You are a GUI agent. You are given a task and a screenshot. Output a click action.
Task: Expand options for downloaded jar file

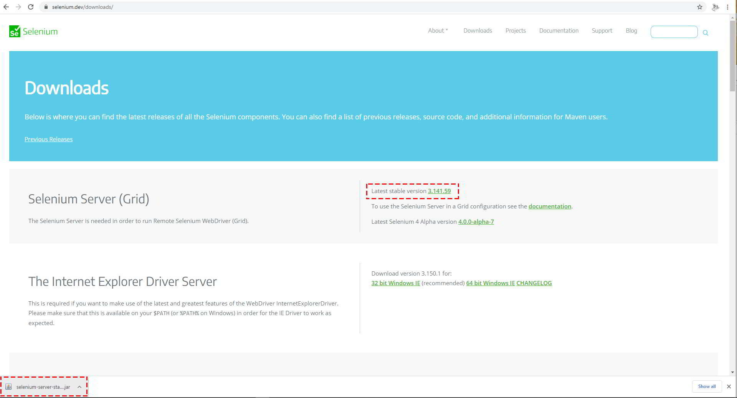click(79, 387)
